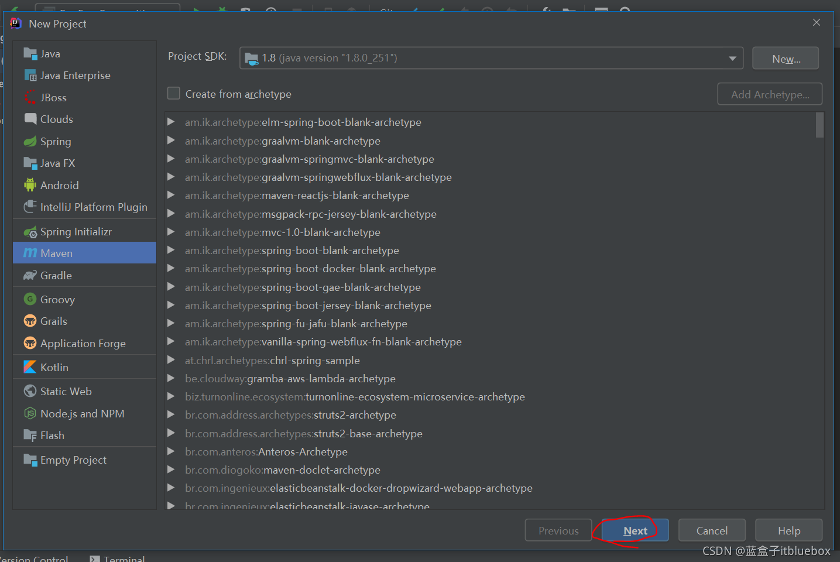The width and height of the screenshot is (840, 562).
Task: Select the Grails icon
Action: [30, 321]
